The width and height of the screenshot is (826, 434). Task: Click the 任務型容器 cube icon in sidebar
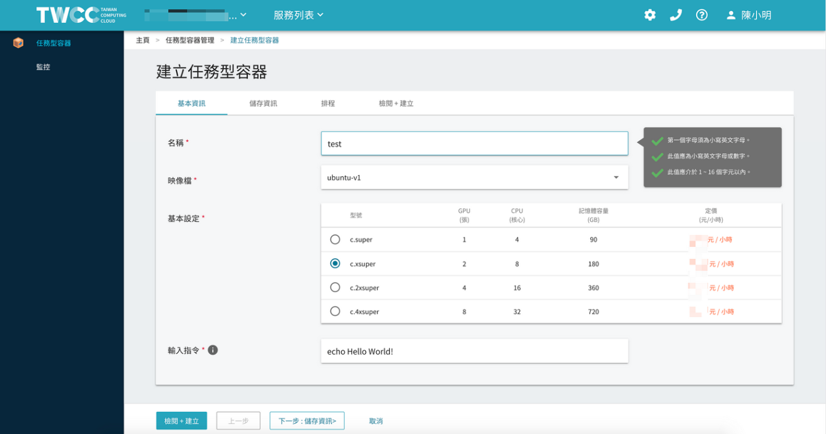[18, 43]
